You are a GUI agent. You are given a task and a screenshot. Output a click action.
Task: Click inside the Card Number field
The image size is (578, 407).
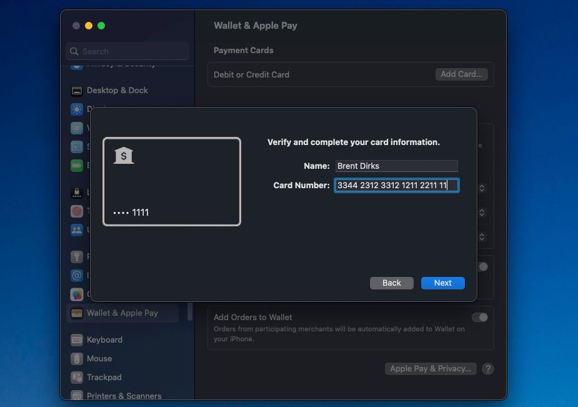click(x=396, y=185)
